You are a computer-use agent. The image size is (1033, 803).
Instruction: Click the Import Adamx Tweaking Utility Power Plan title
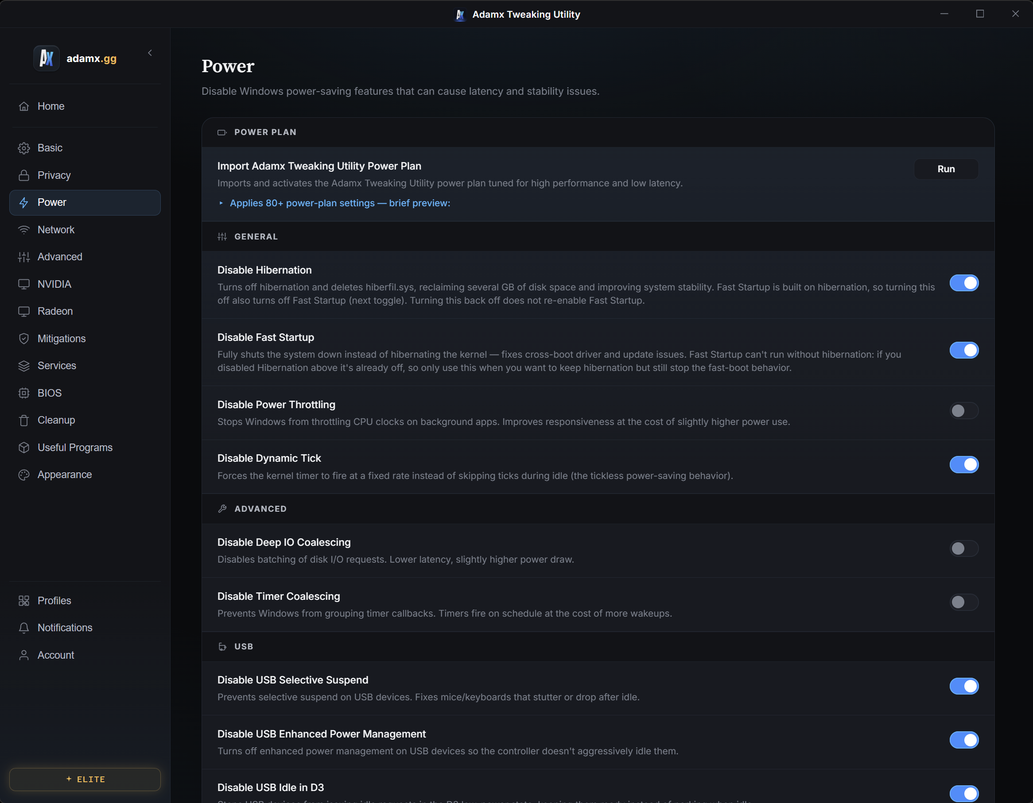(319, 166)
